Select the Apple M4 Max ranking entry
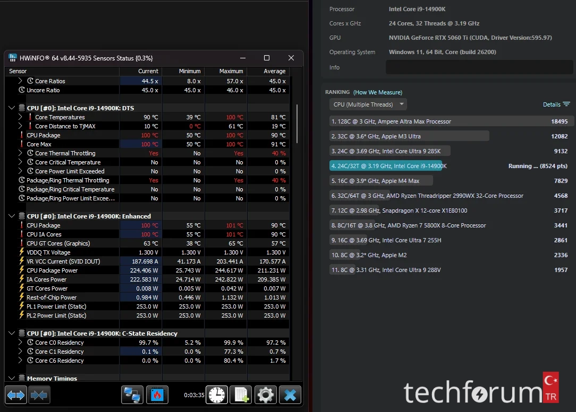The height and width of the screenshot is (412, 576). click(451, 181)
